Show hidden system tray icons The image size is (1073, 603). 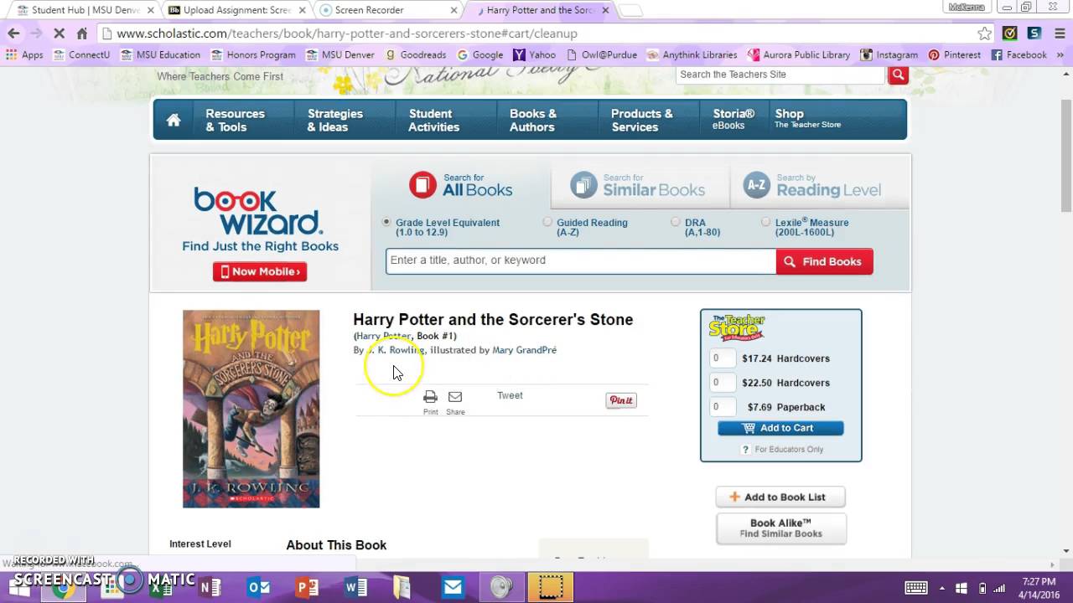tap(942, 587)
